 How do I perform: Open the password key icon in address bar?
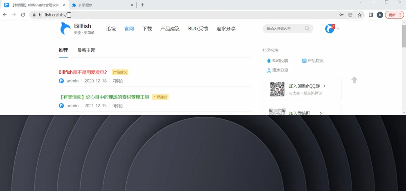(342, 15)
